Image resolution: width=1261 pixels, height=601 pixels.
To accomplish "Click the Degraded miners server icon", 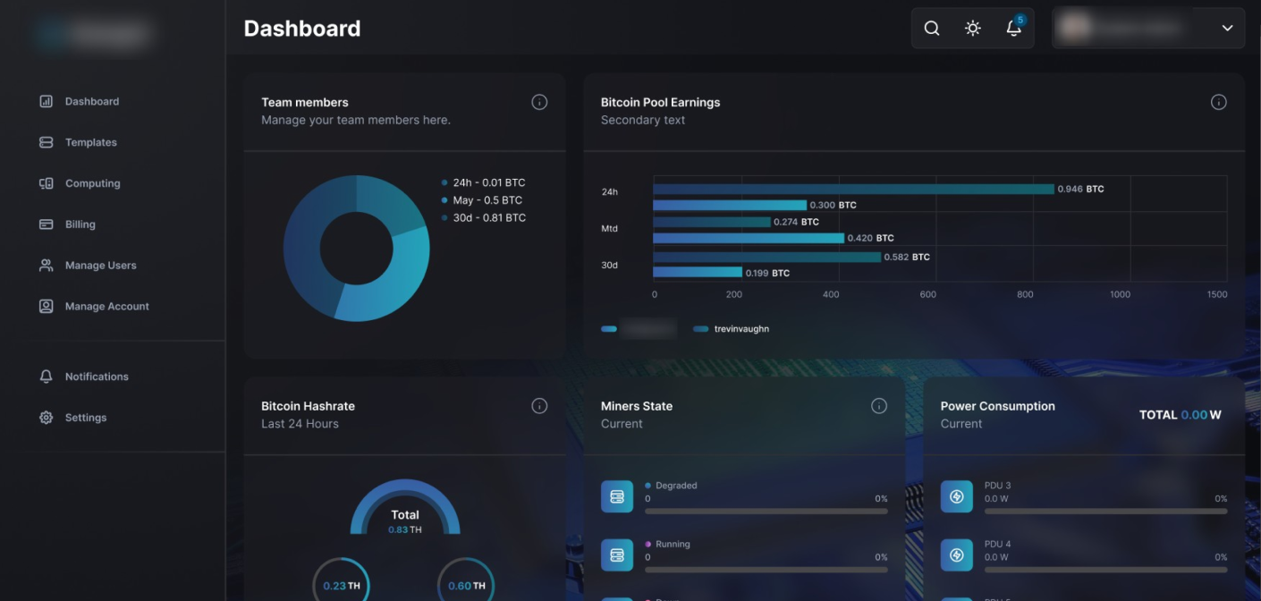I will click(617, 496).
